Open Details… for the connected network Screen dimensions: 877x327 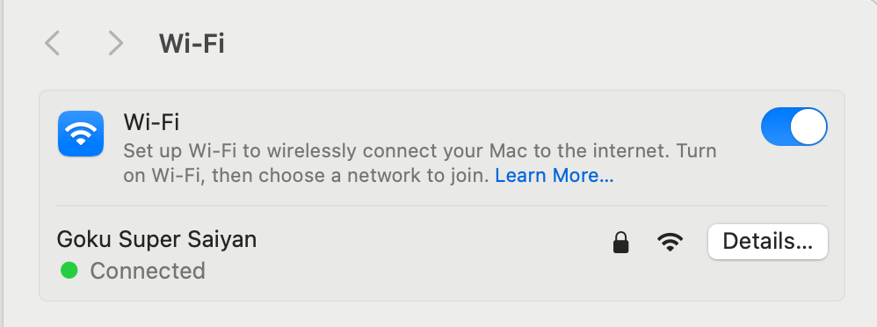pyautogui.click(x=767, y=242)
